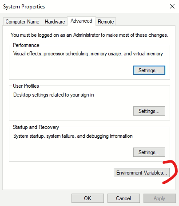The image size is (179, 206).
Task: Click the desktop settings sign-in description
Action: tap(54, 95)
